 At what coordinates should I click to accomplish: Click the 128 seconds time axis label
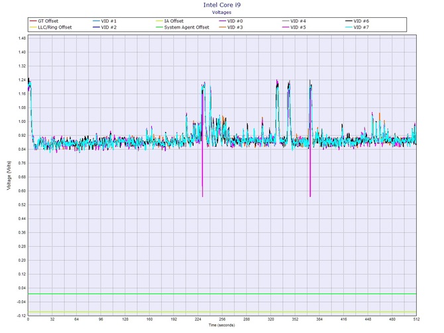(125, 319)
